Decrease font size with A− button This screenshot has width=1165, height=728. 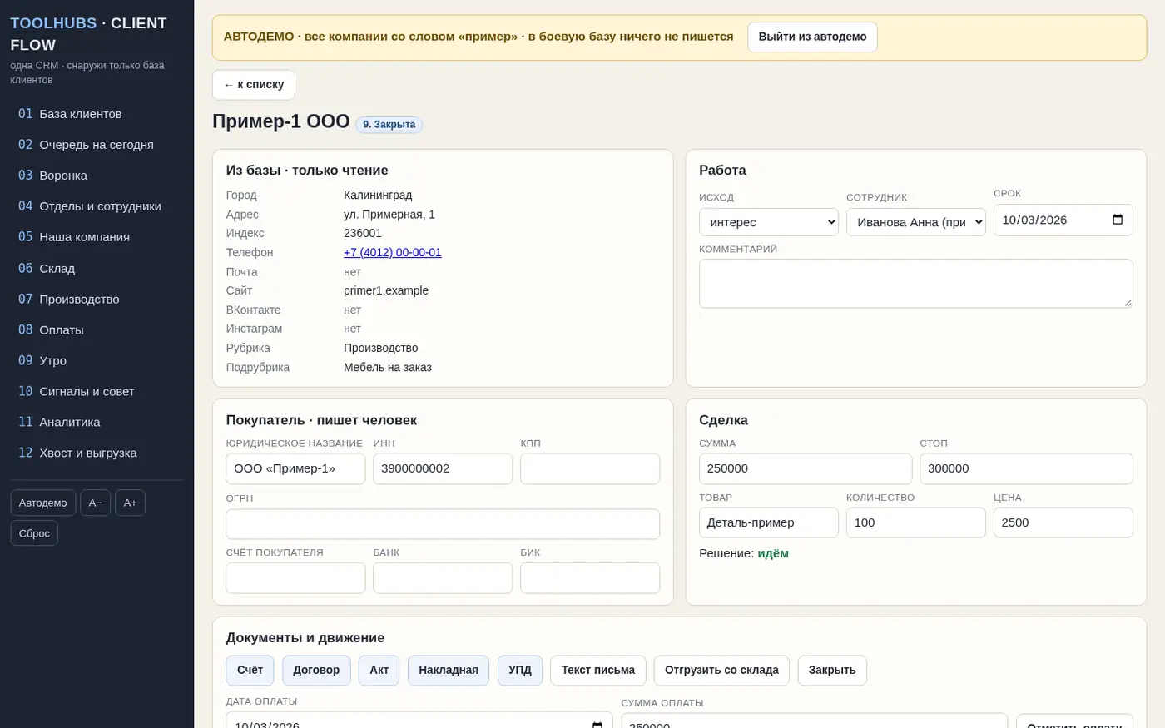click(96, 503)
